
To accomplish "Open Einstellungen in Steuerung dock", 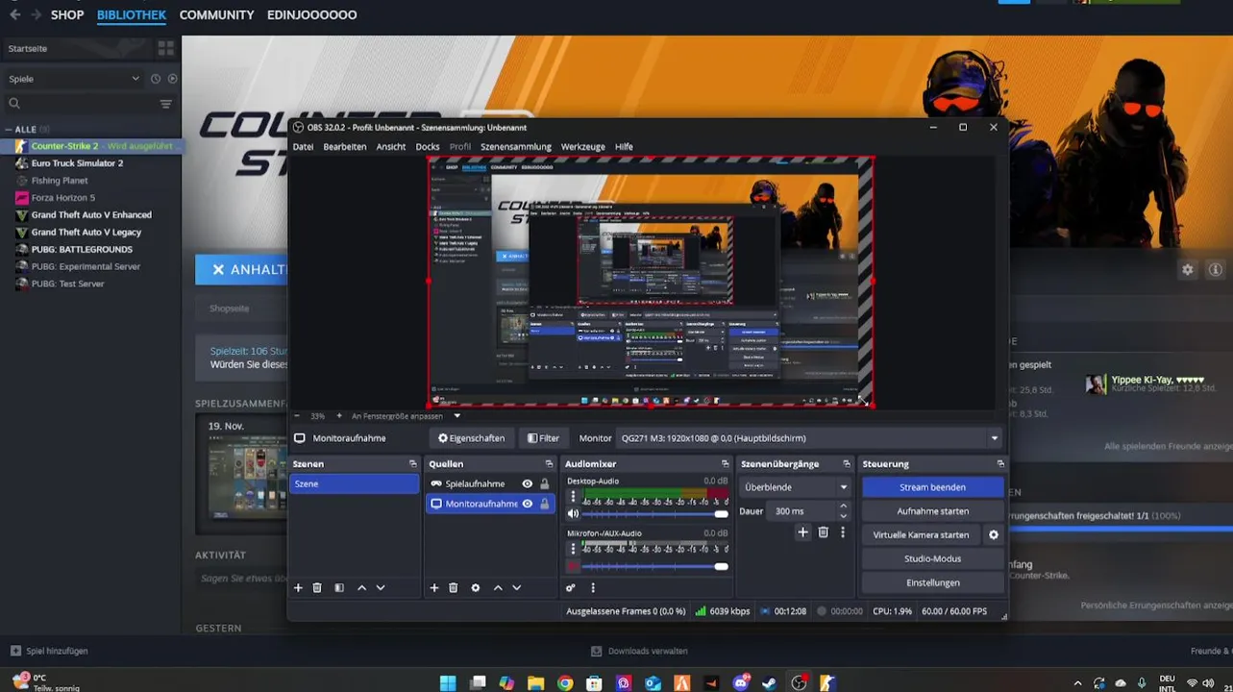I will 932,582.
